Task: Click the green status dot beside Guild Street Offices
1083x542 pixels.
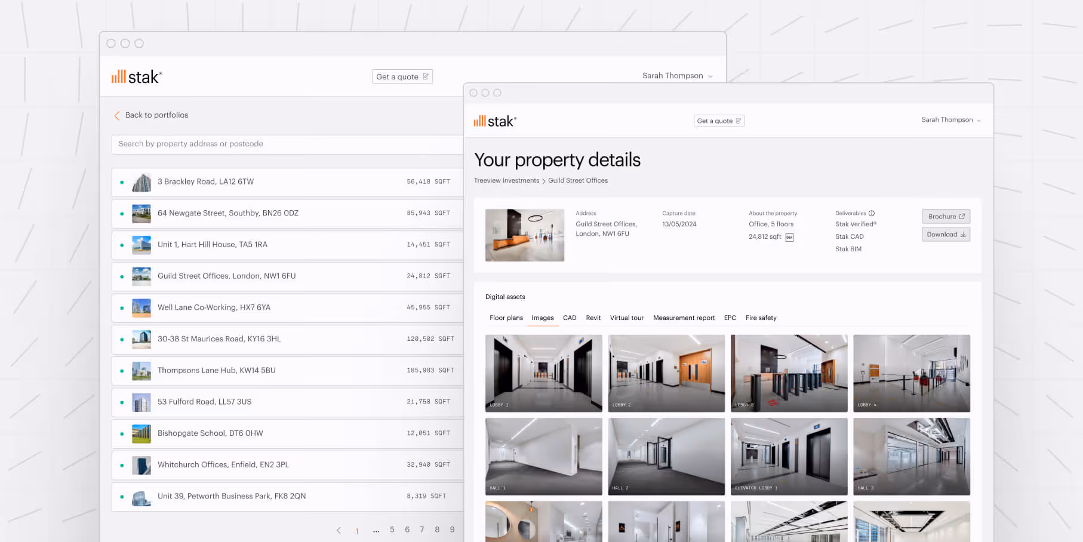Action: pos(122,276)
